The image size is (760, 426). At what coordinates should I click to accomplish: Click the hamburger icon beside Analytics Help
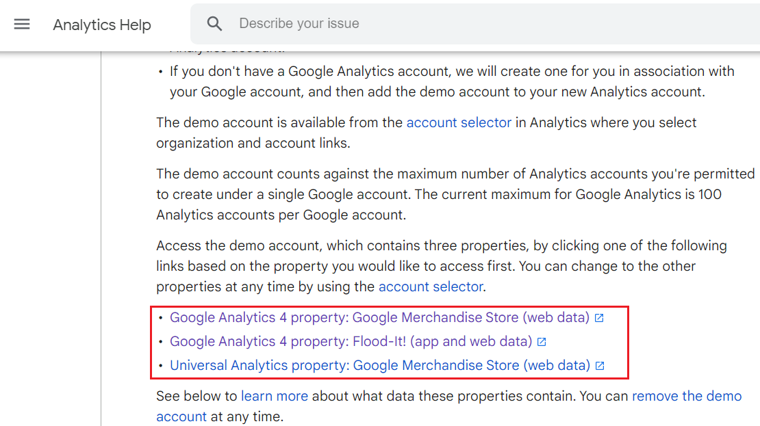click(x=22, y=25)
